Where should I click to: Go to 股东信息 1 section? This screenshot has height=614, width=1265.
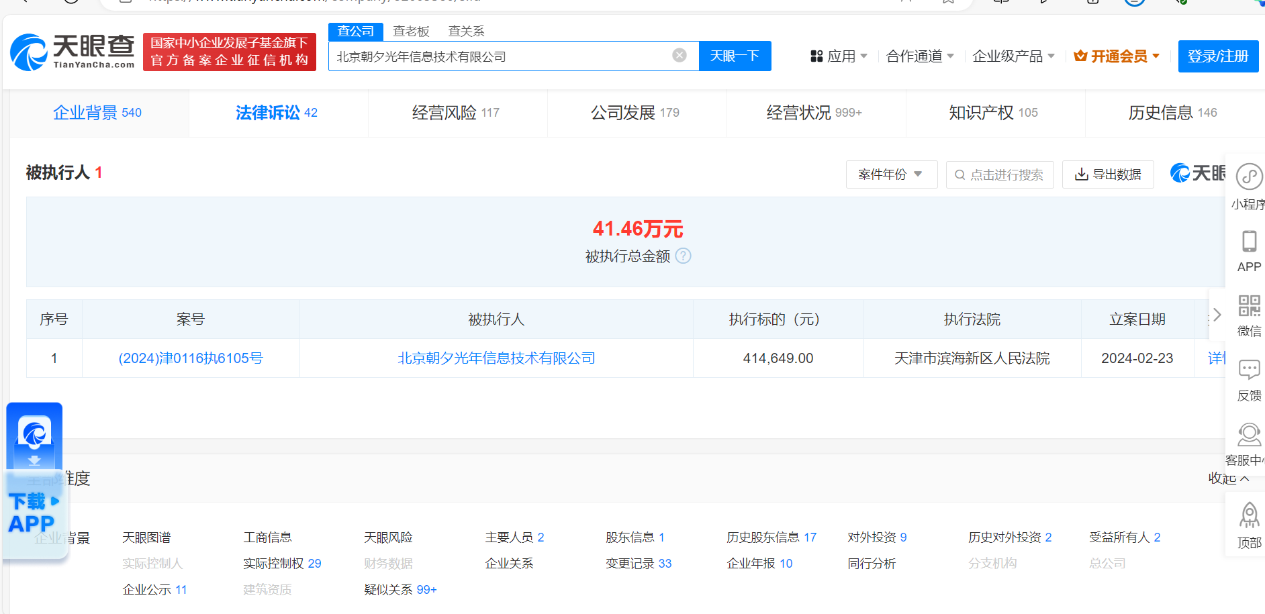click(x=635, y=538)
